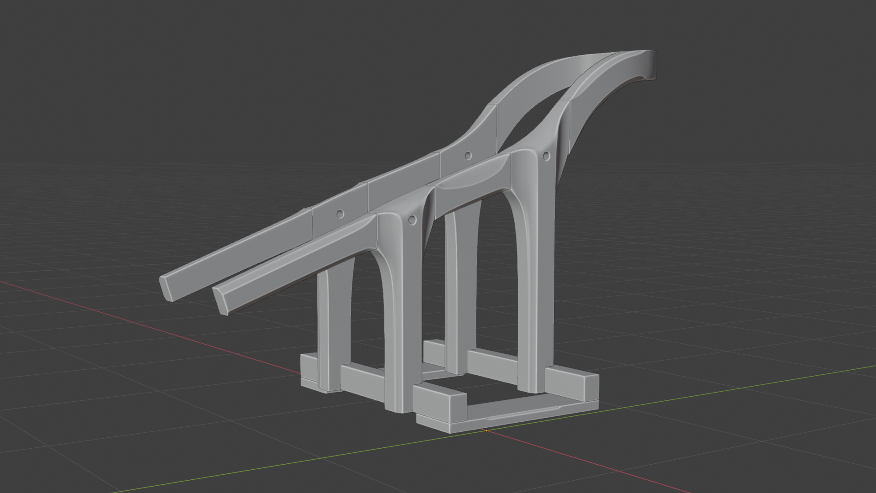Click the bolt hole on front-left post
Viewport: 876px width, 493px height.
(x=413, y=220)
